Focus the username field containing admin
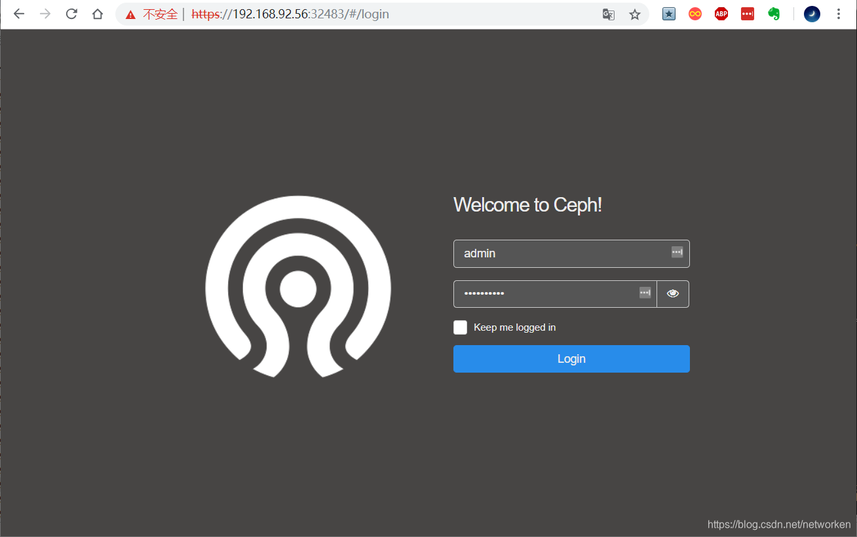Viewport: 857px width, 537px height. pyautogui.click(x=571, y=253)
